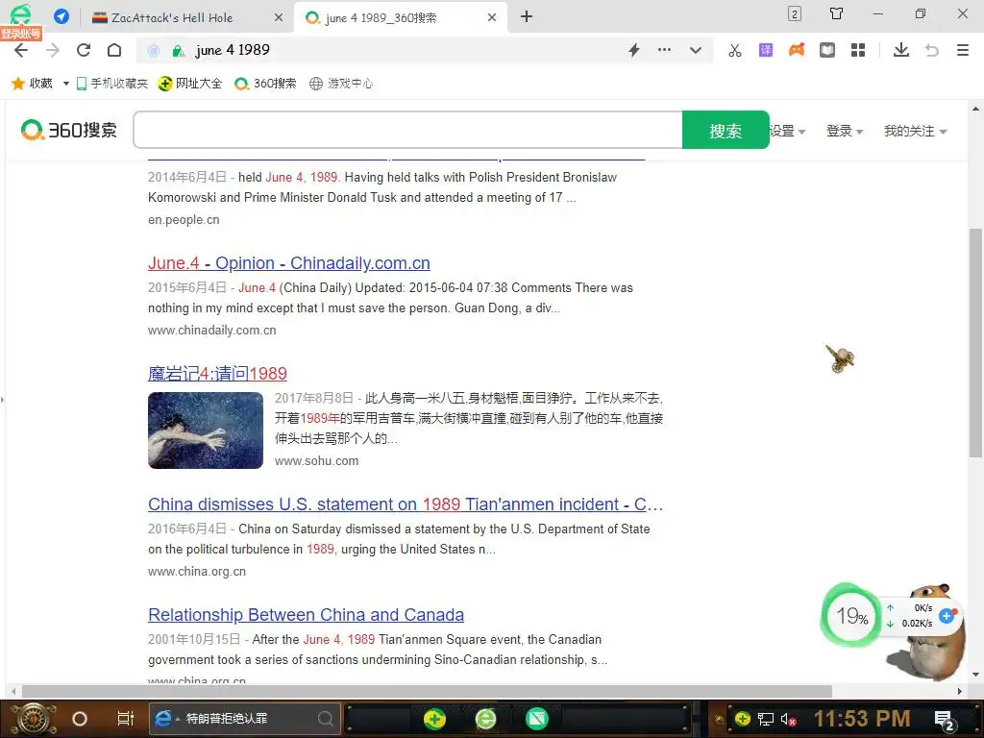Image resolution: width=984 pixels, height=738 pixels.
Task: Open the green square taskbar app icon
Action: [x=536, y=719]
